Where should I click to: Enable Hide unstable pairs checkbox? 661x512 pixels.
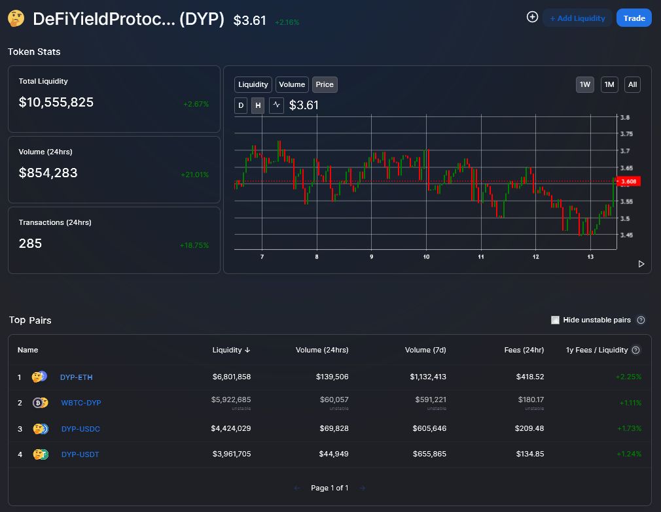(555, 320)
